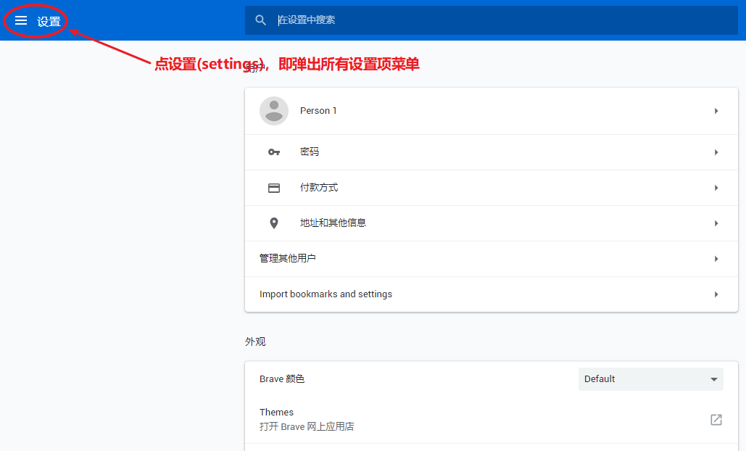Viewport: 746px width, 451px height.
Task: Click the 设置 title in the header
Action: pos(49,22)
